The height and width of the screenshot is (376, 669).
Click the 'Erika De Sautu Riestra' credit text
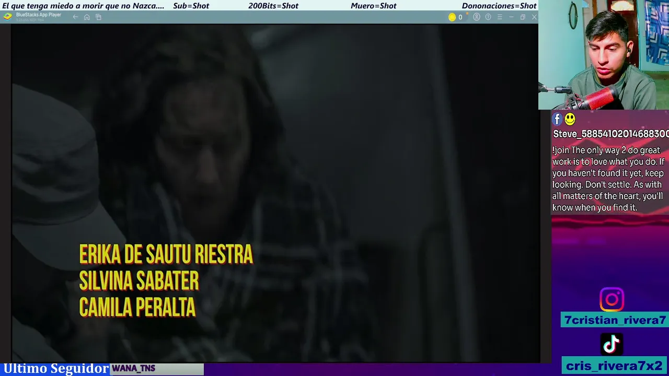click(x=166, y=254)
